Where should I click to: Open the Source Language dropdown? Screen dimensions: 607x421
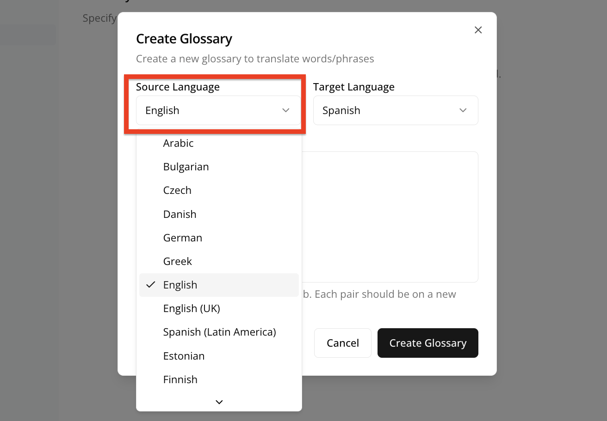click(x=218, y=110)
